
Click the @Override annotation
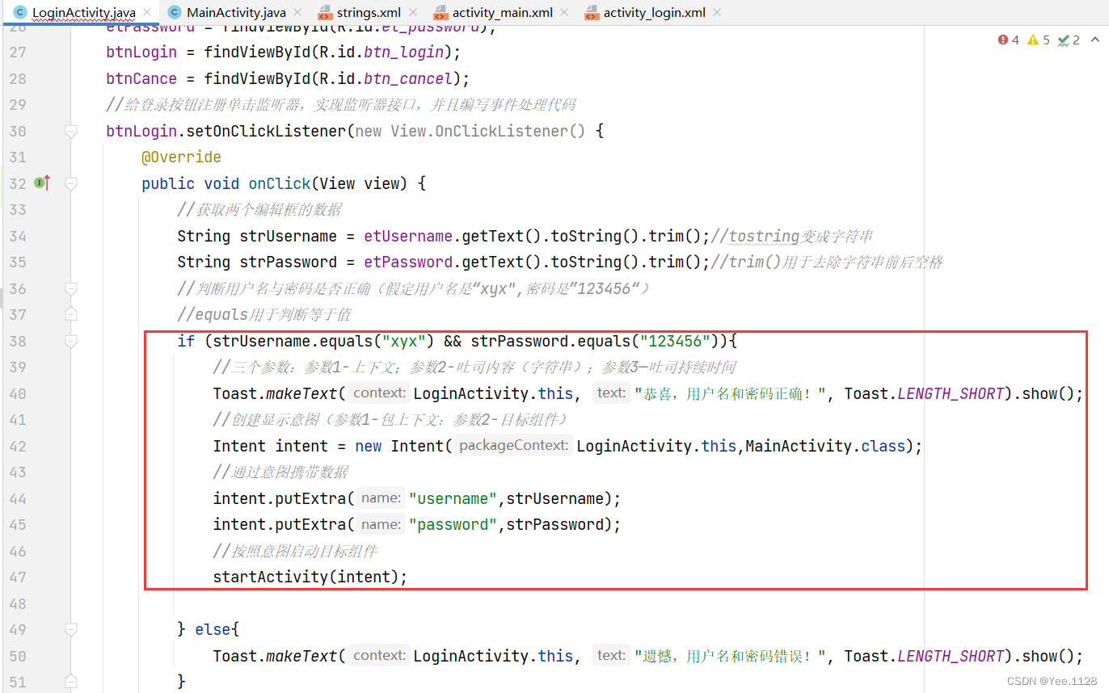tap(181, 157)
